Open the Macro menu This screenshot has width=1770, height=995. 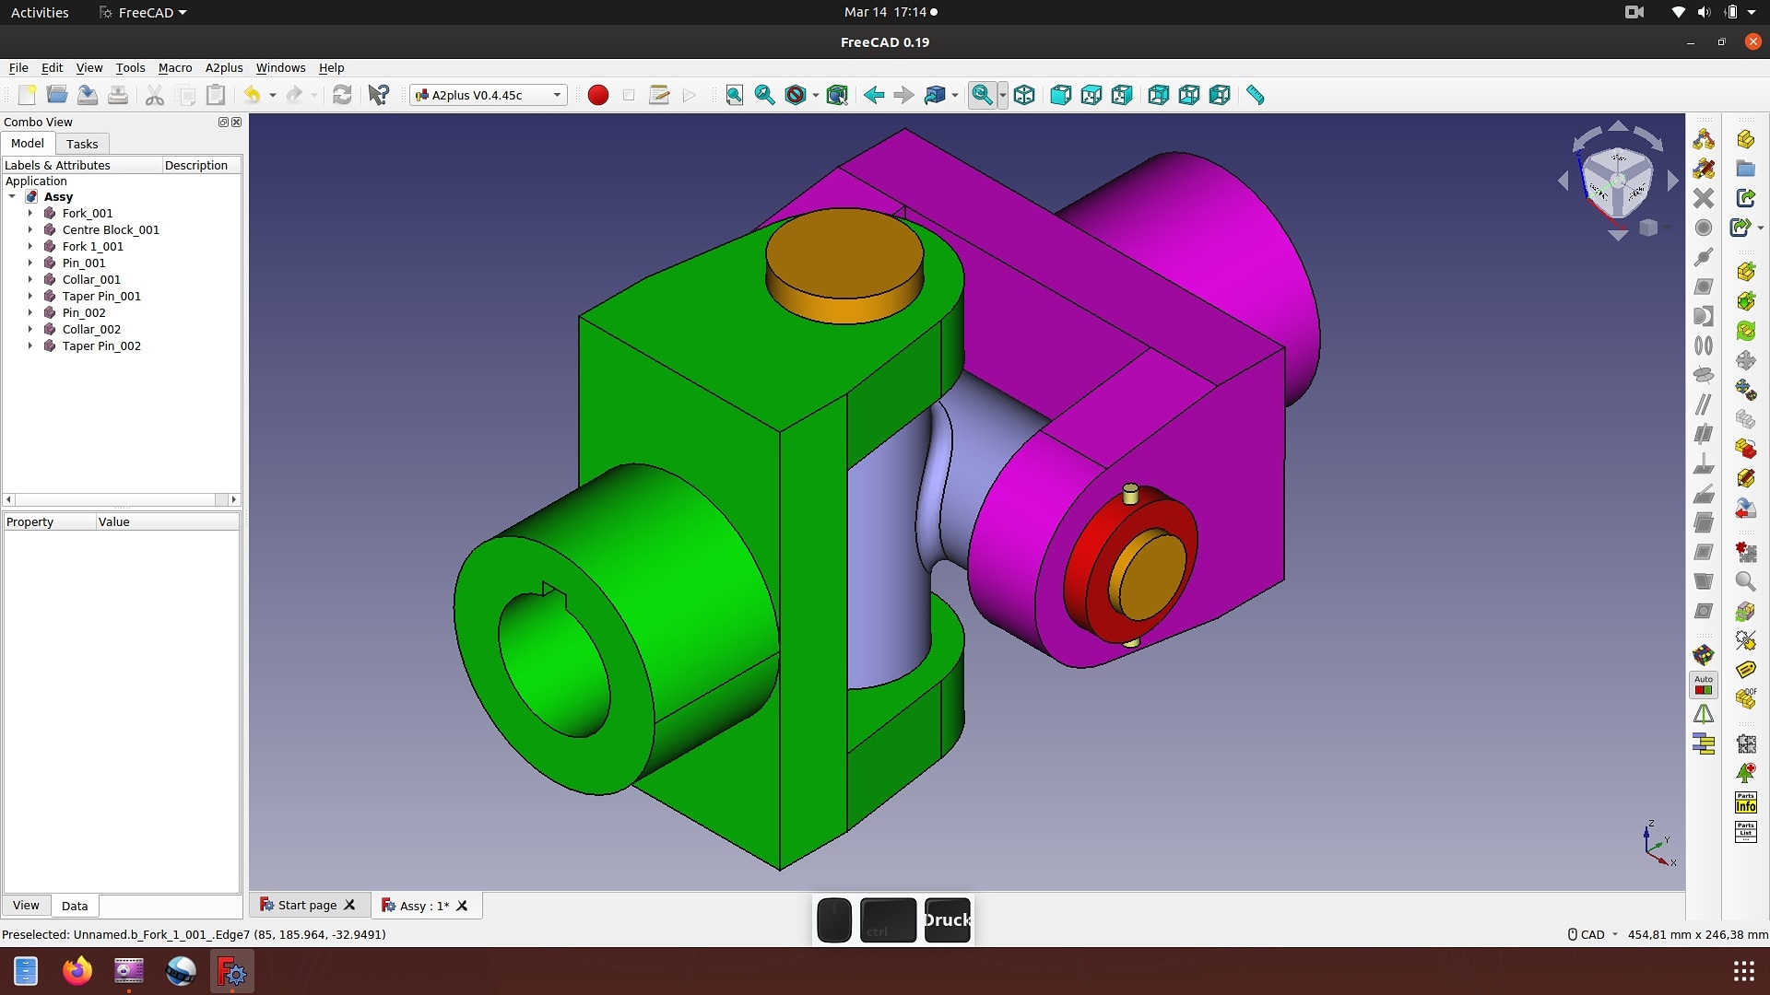(x=175, y=67)
